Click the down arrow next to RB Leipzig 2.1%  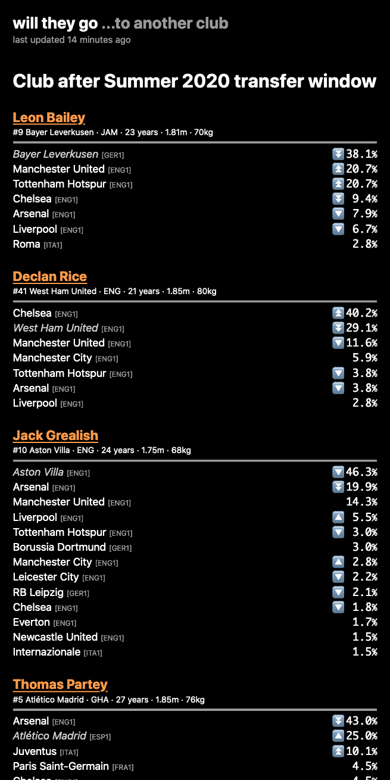click(x=338, y=592)
